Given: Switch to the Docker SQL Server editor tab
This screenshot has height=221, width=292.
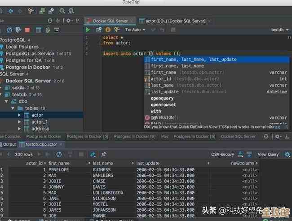Looking at the screenshot, I should pos(110,21).
